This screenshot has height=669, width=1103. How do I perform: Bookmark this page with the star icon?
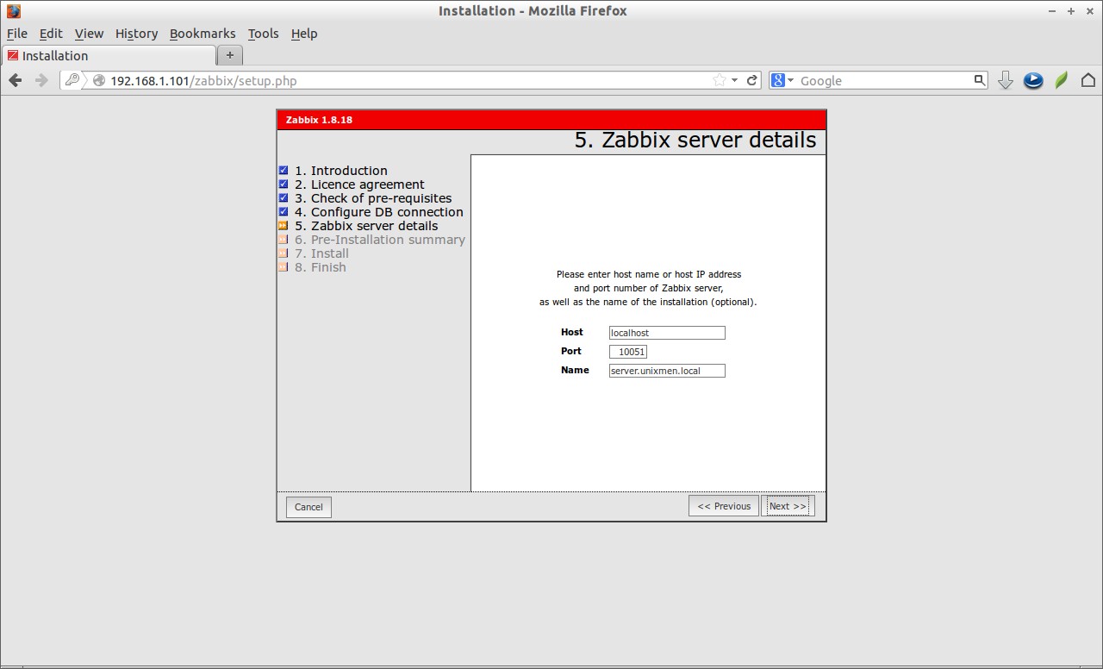[720, 80]
